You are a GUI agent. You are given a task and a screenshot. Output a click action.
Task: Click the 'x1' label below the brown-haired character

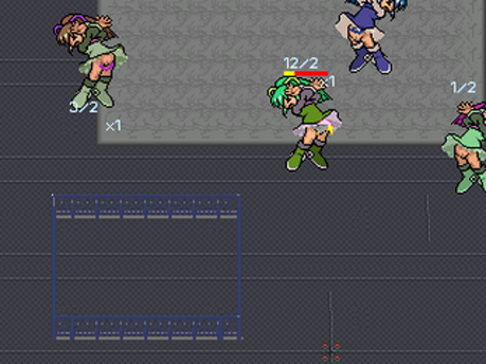(113, 126)
